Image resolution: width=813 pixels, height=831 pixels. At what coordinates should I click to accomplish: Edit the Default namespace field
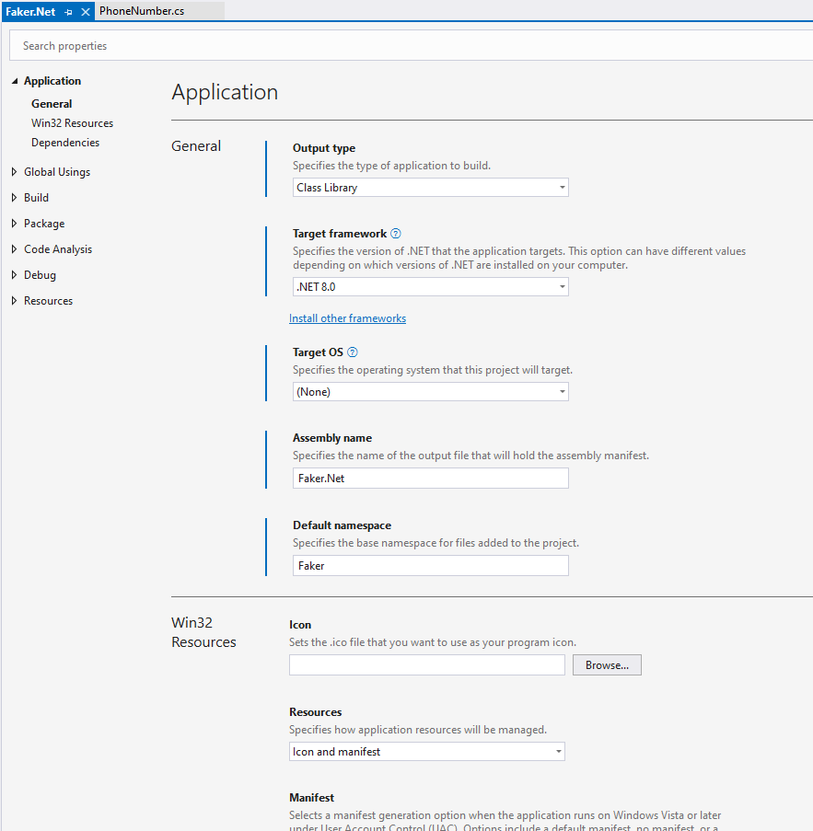pos(431,565)
